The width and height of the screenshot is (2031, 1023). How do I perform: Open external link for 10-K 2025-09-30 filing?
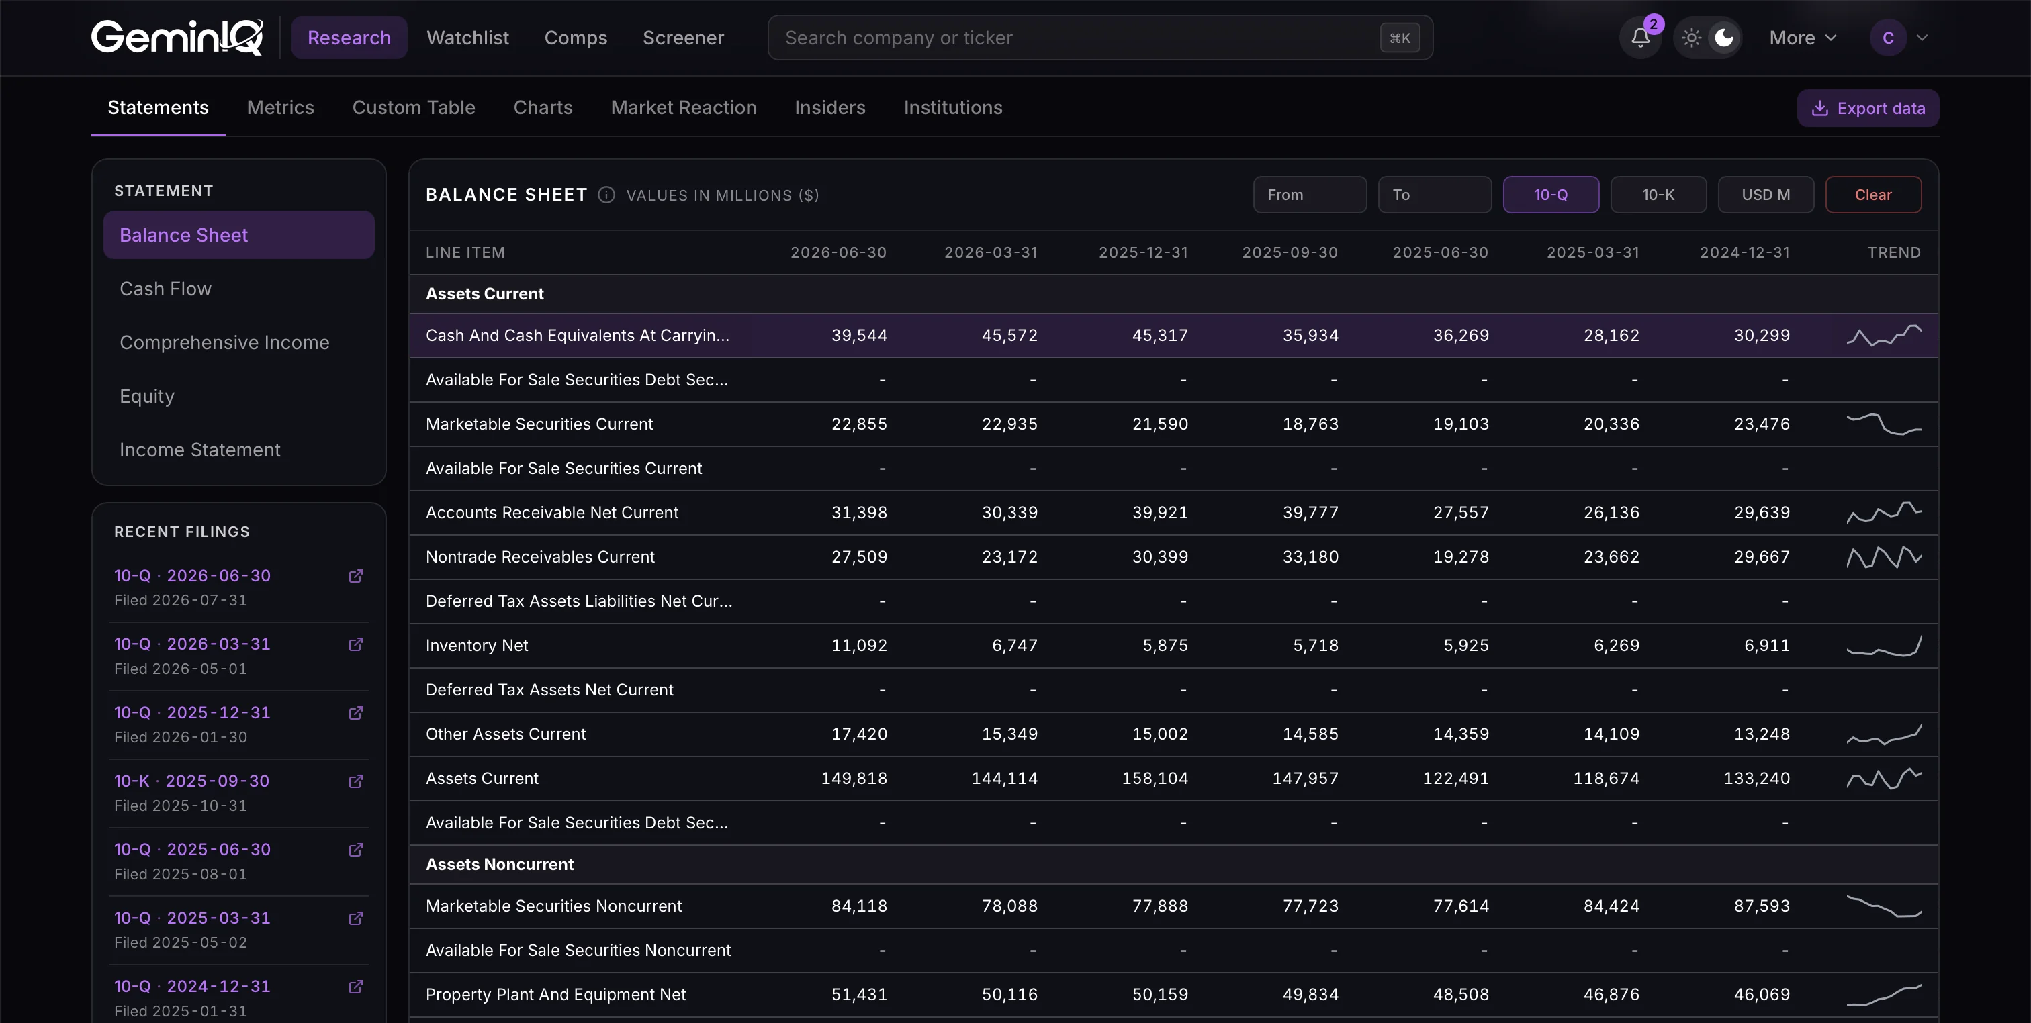pos(355,782)
